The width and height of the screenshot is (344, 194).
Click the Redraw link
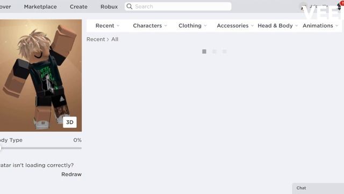coord(71,174)
